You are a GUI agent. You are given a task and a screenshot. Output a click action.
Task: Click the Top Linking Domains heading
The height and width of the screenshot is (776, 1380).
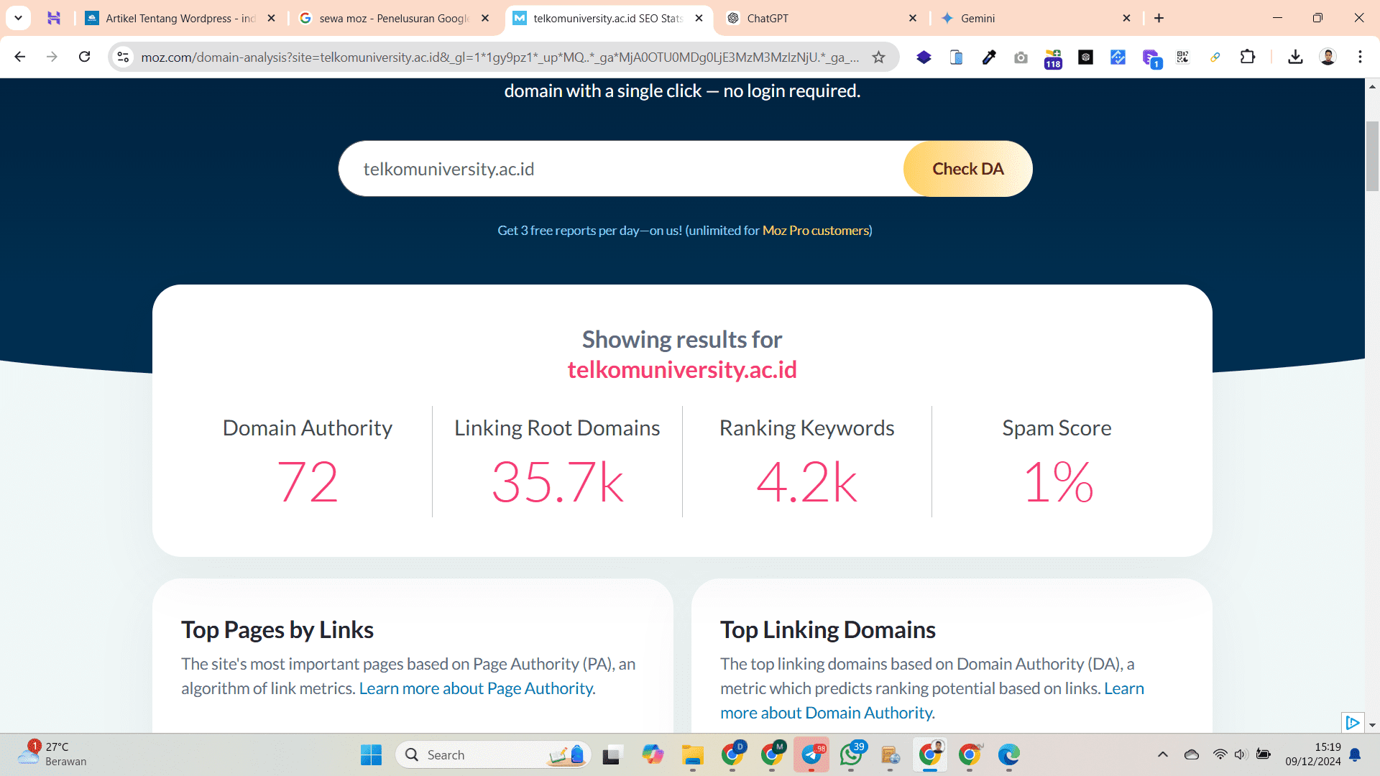[x=828, y=630]
